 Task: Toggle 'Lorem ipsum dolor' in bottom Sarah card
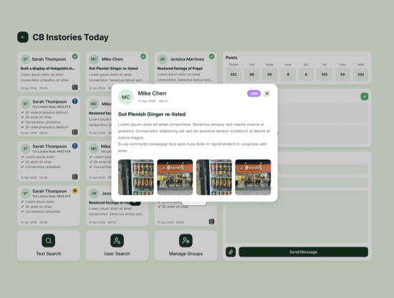click(x=38, y=202)
